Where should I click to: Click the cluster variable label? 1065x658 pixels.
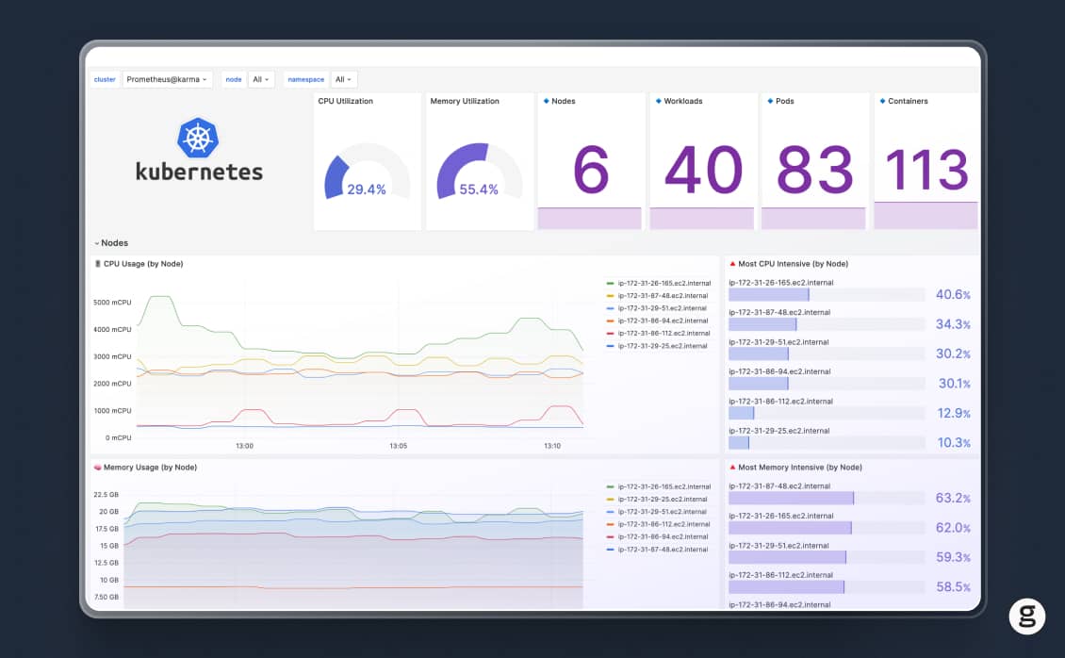(105, 79)
